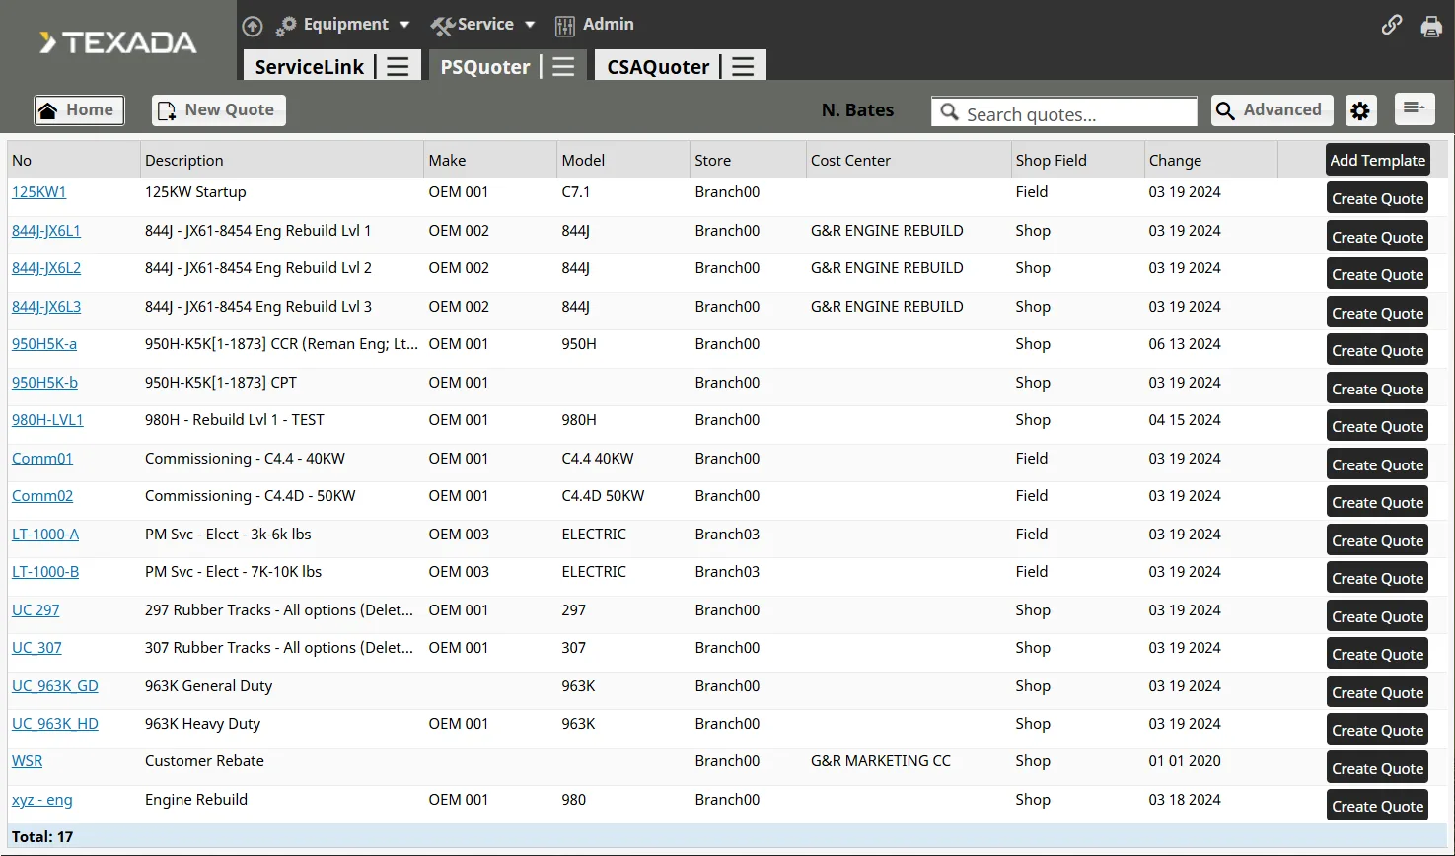
Task: Create Quote for Eng Rebuild Lvl 1 row
Action: pyautogui.click(x=1378, y=237)
